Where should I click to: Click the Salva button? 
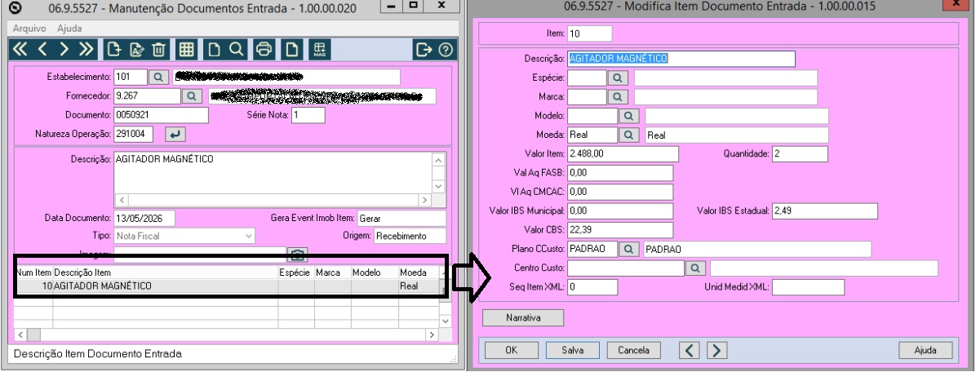pyautogui.click(x=572, y=350)
